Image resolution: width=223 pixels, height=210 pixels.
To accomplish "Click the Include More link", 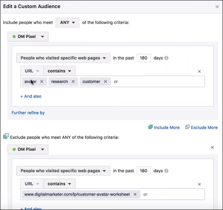I will pos(167,127).
